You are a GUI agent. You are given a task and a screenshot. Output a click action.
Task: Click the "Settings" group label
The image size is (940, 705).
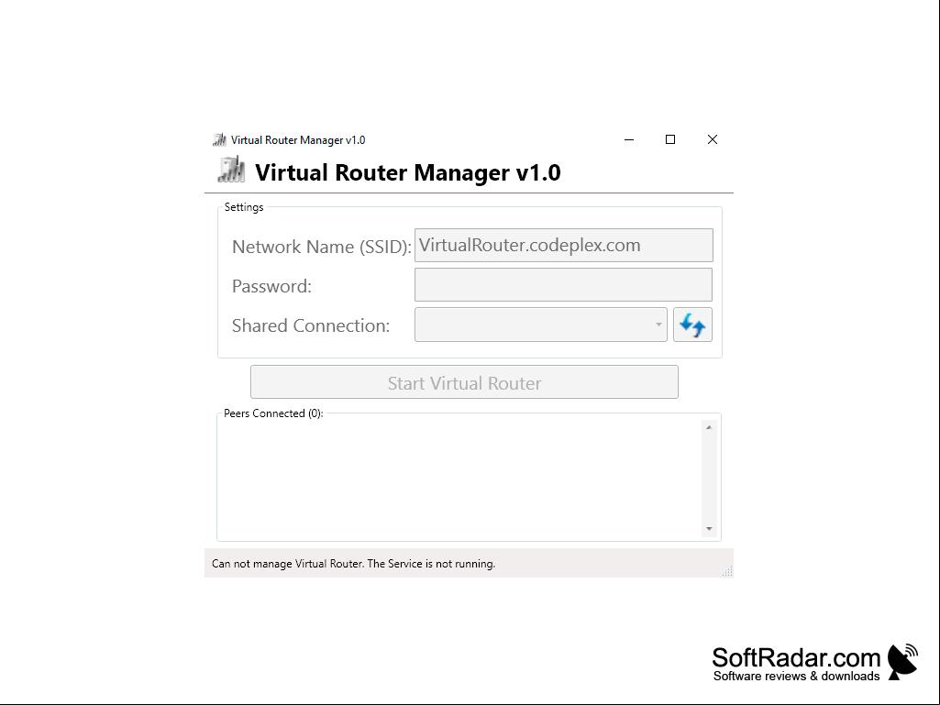pyautogui.click(x=243, y=207)
